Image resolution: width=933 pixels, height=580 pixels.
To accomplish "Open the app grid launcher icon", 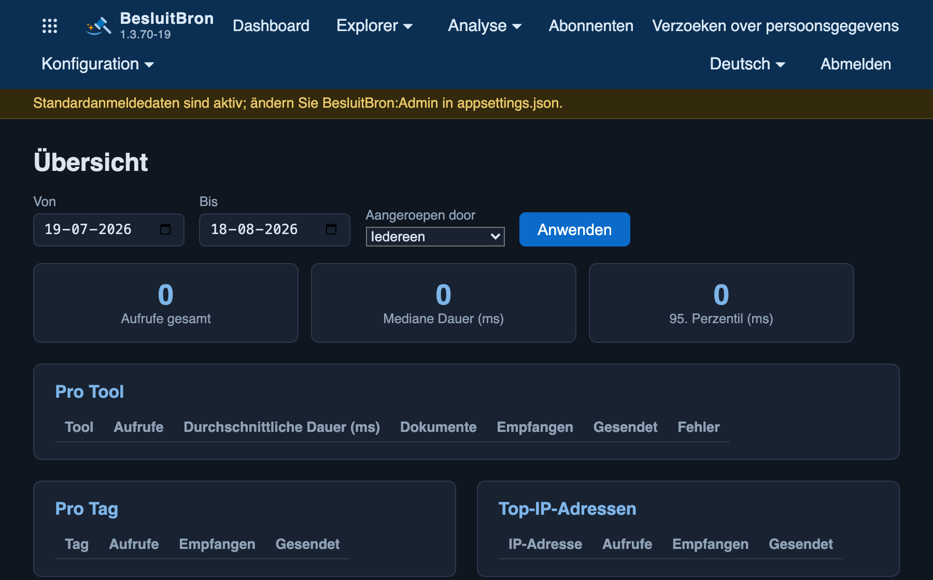I will point(50,26).
